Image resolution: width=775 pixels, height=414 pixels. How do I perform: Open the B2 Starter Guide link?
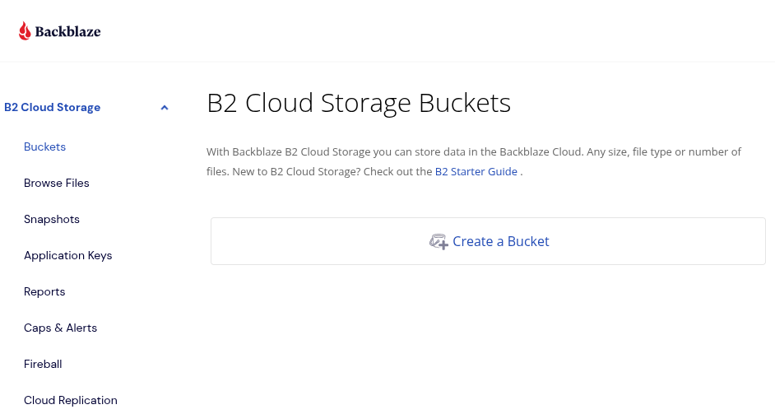pos(476,171)
